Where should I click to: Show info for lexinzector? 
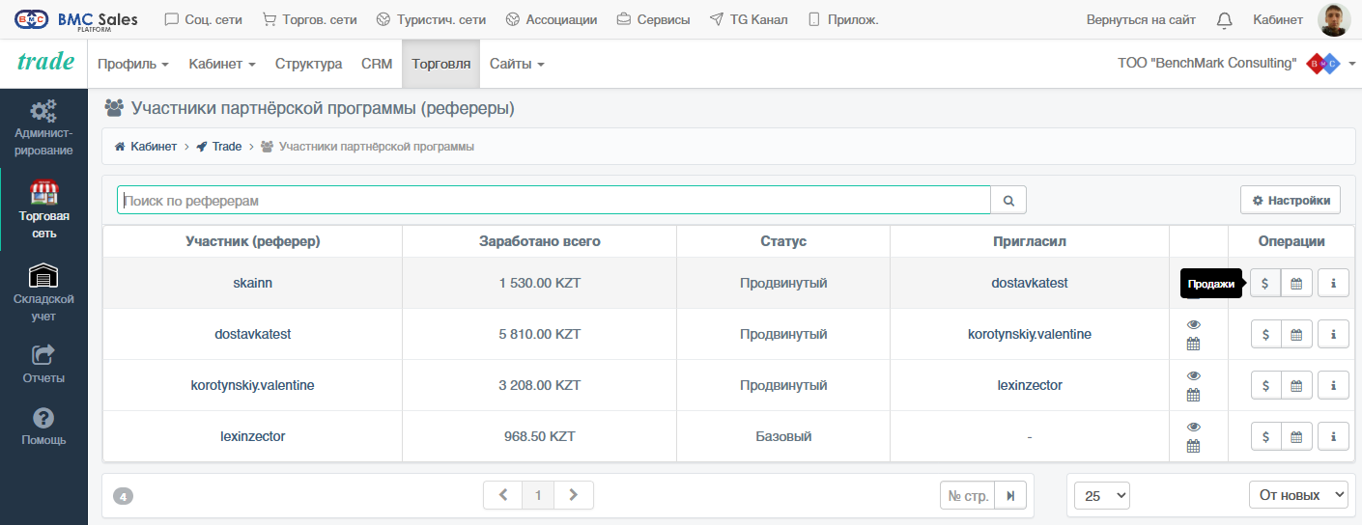(x=1333, y=436)
